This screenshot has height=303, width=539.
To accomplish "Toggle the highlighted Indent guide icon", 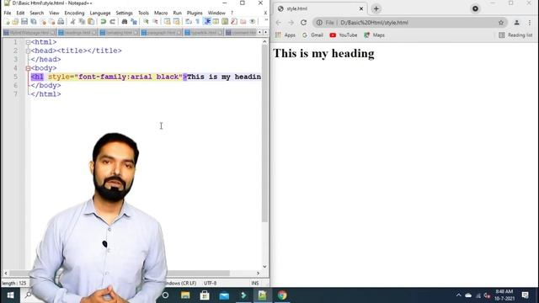I will click(x=207, y=22).
